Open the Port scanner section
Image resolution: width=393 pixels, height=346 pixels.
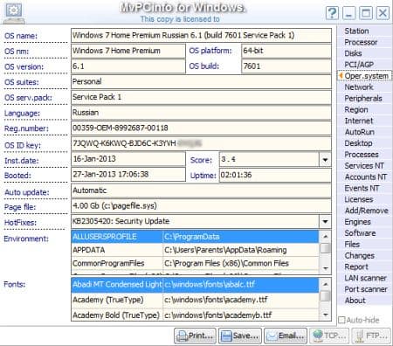366,289
